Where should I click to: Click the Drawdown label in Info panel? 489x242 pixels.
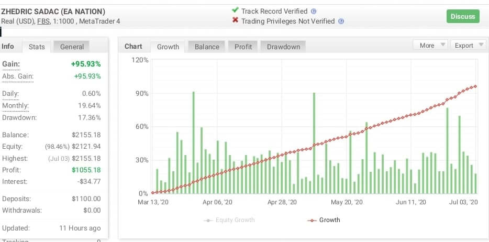click(x=19, y=117)
